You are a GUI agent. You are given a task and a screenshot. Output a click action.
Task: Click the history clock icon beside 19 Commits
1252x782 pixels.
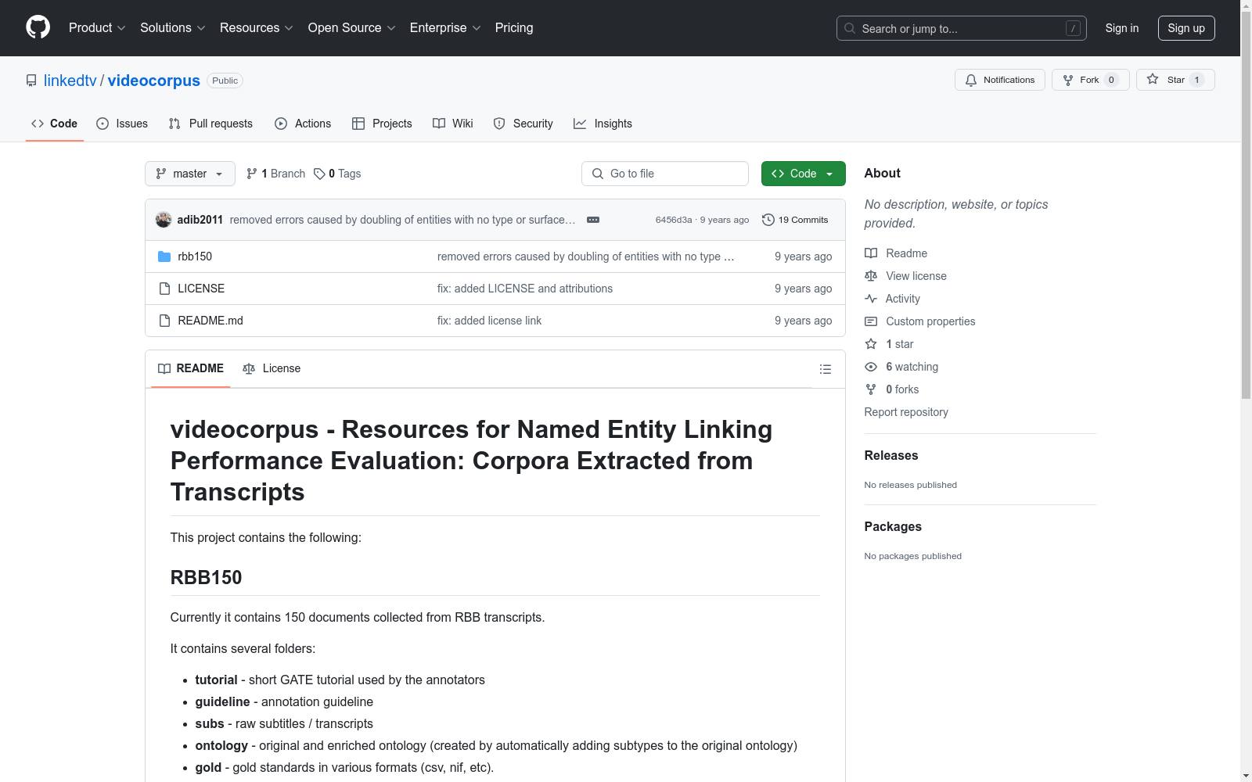coord(768,220)
